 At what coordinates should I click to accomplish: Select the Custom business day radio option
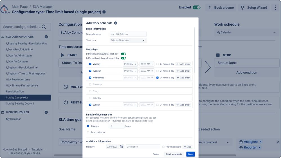coord(88,126)
